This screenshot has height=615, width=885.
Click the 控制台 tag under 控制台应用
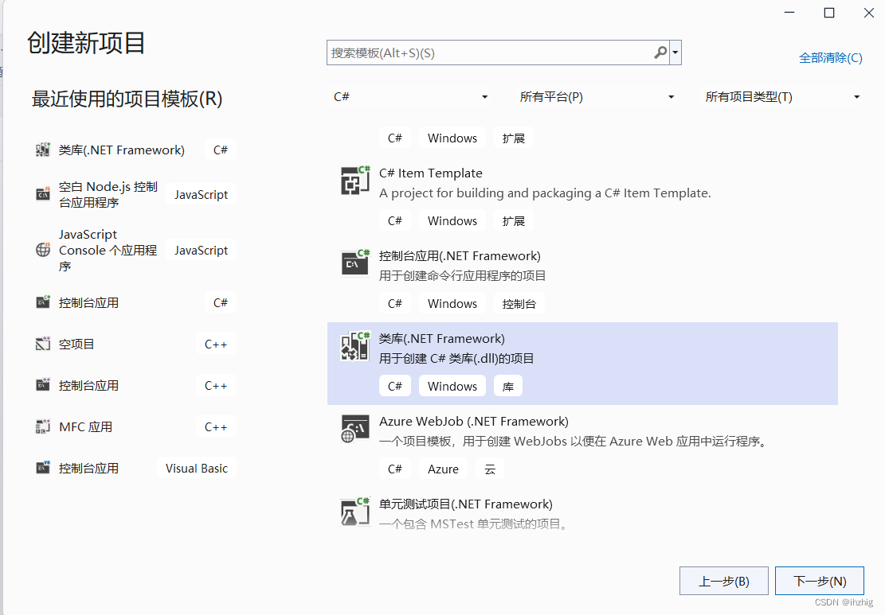pos(519,304)
